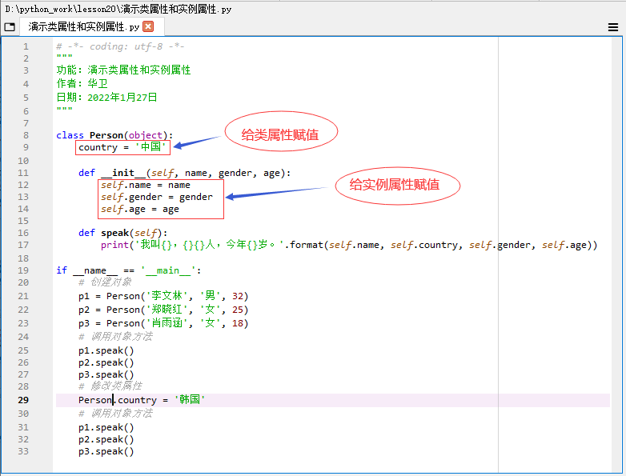Click line number 29 in the gutter
The height and width of the screenshot is (476, 626).
23,400
